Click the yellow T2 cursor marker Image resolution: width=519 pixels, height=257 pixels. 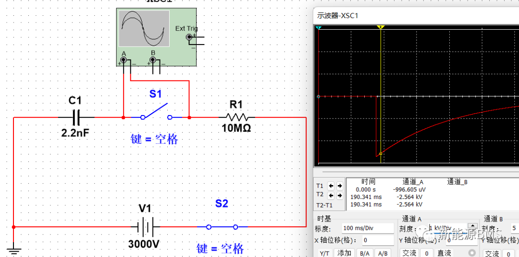pyautogui.click(x=381, y=27)
